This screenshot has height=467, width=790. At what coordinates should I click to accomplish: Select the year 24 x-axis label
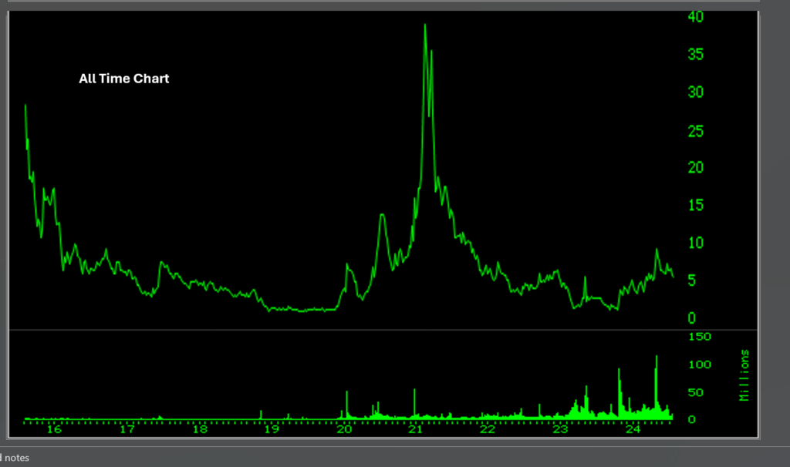tap(632, 430)
